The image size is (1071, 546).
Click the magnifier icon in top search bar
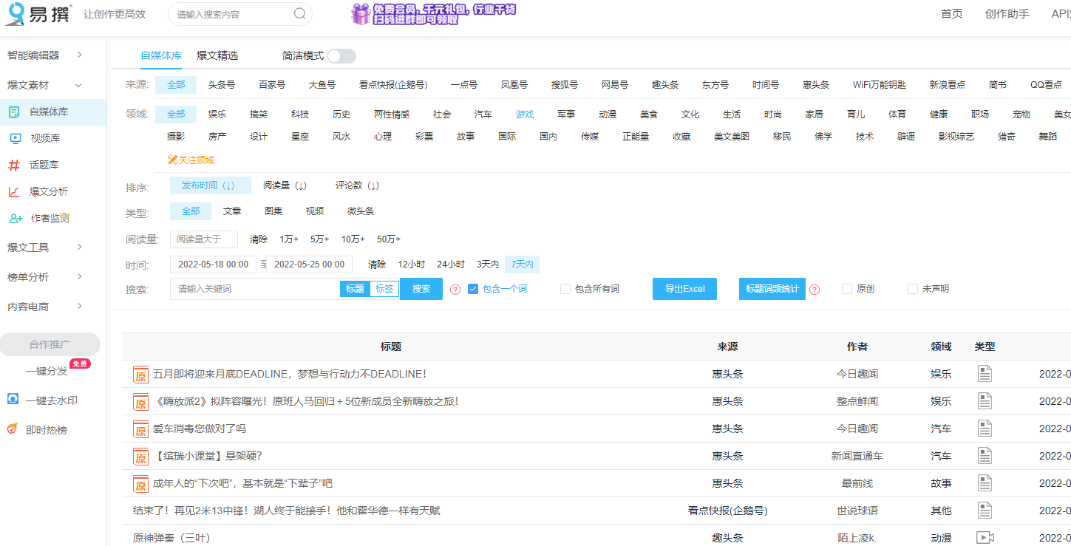299,14
